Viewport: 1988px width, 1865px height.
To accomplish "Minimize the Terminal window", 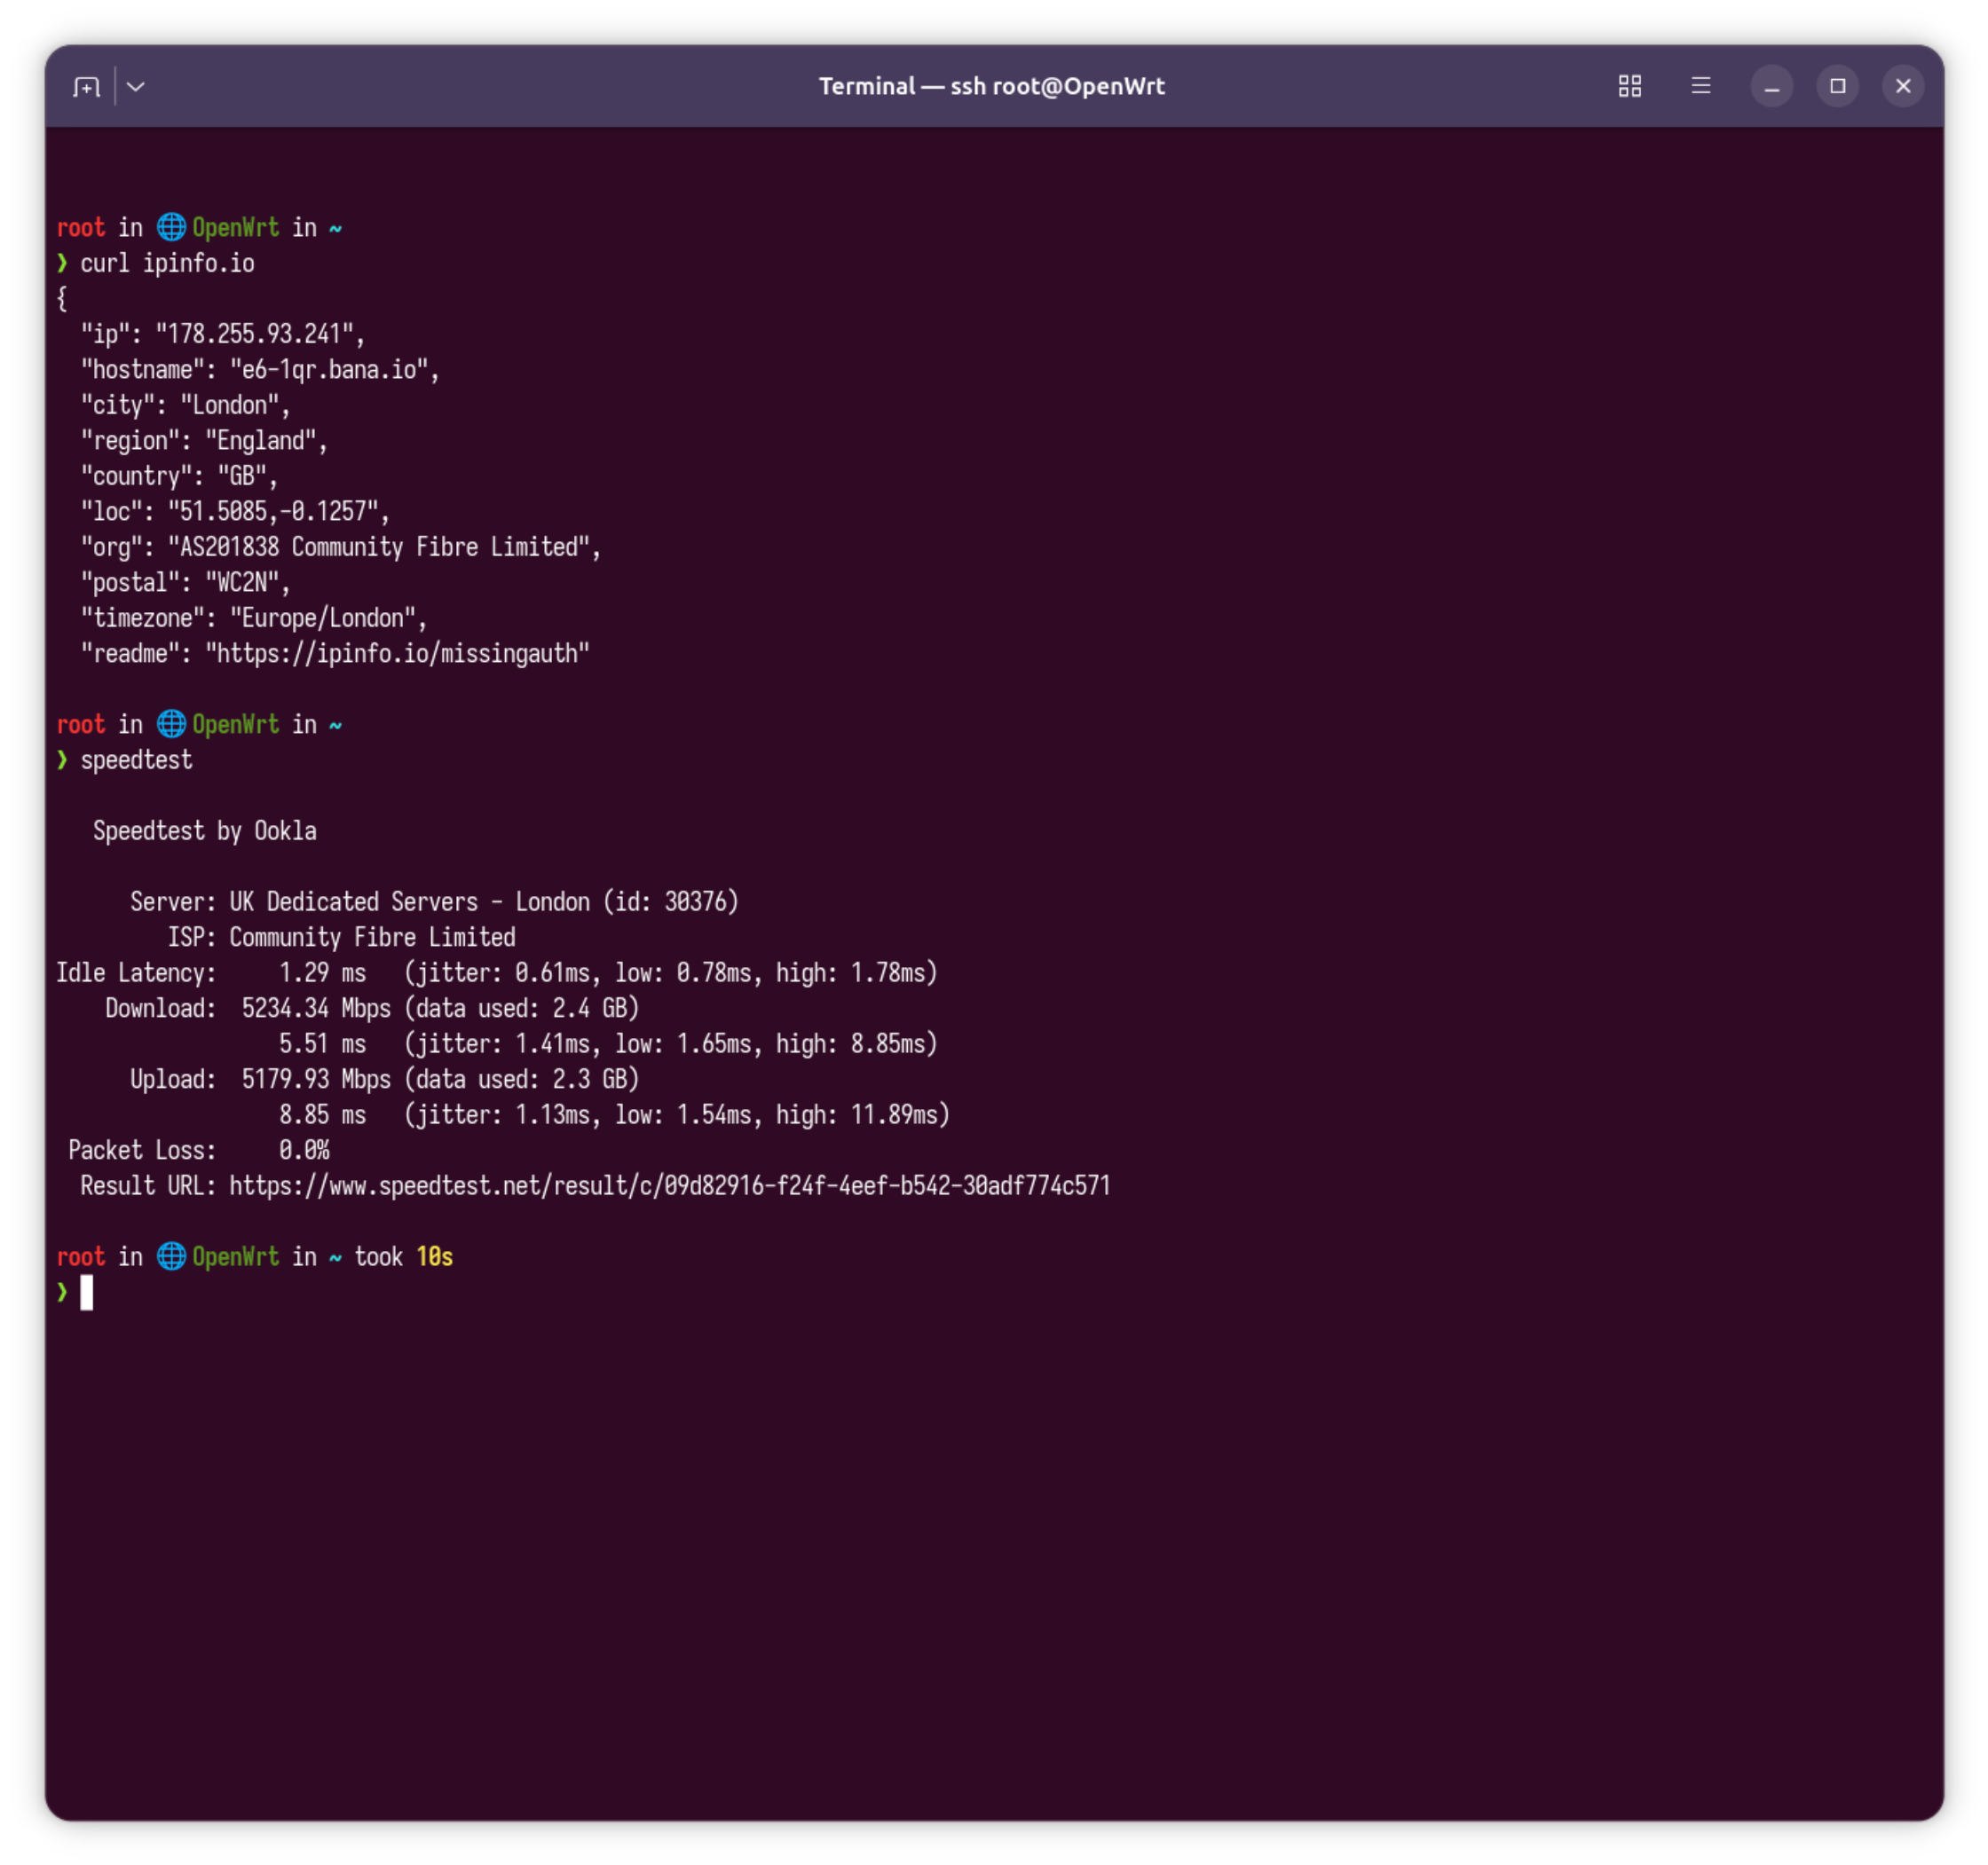I will click(1772, 87).
